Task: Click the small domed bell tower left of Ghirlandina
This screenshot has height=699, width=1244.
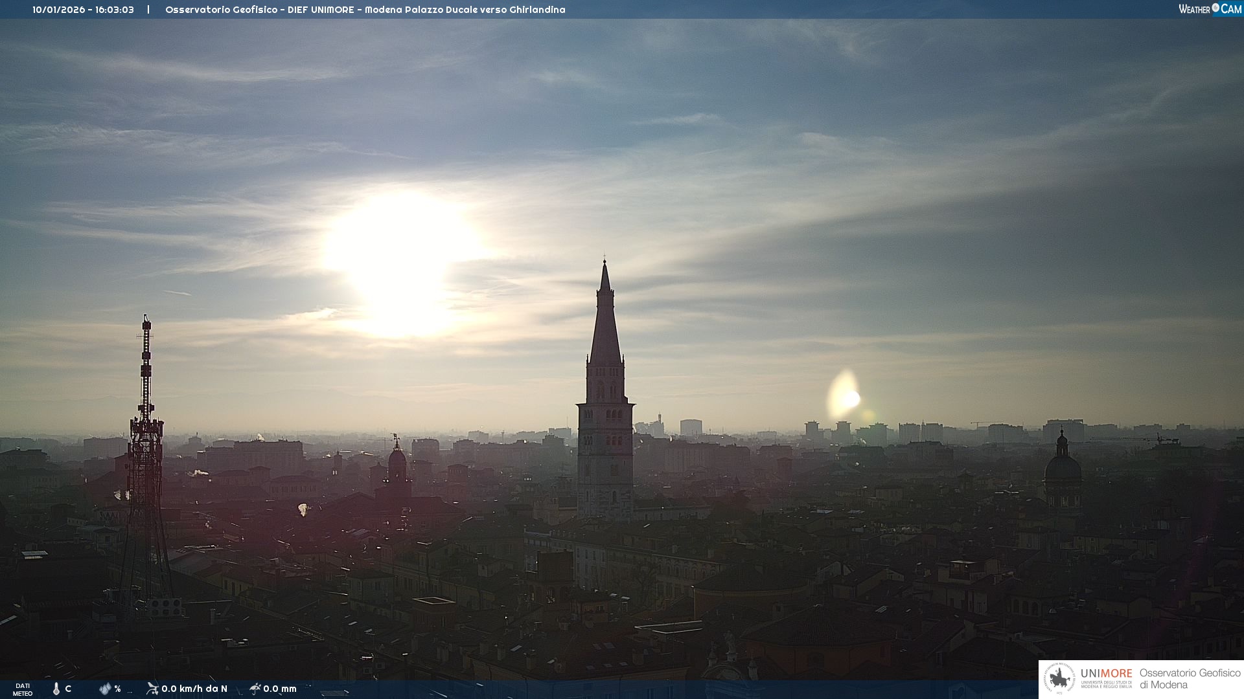Action: (397, 463)
